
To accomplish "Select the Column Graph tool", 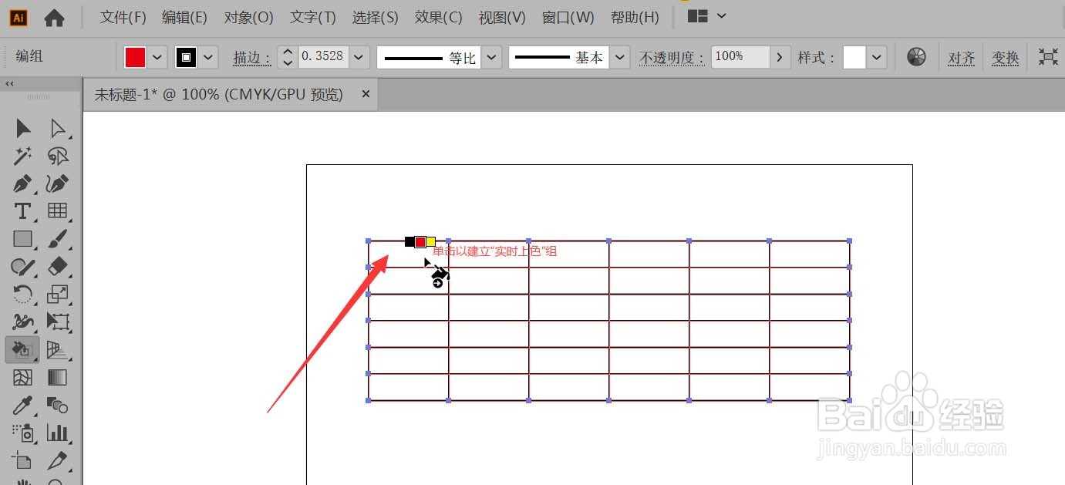I will coord(58,433).
